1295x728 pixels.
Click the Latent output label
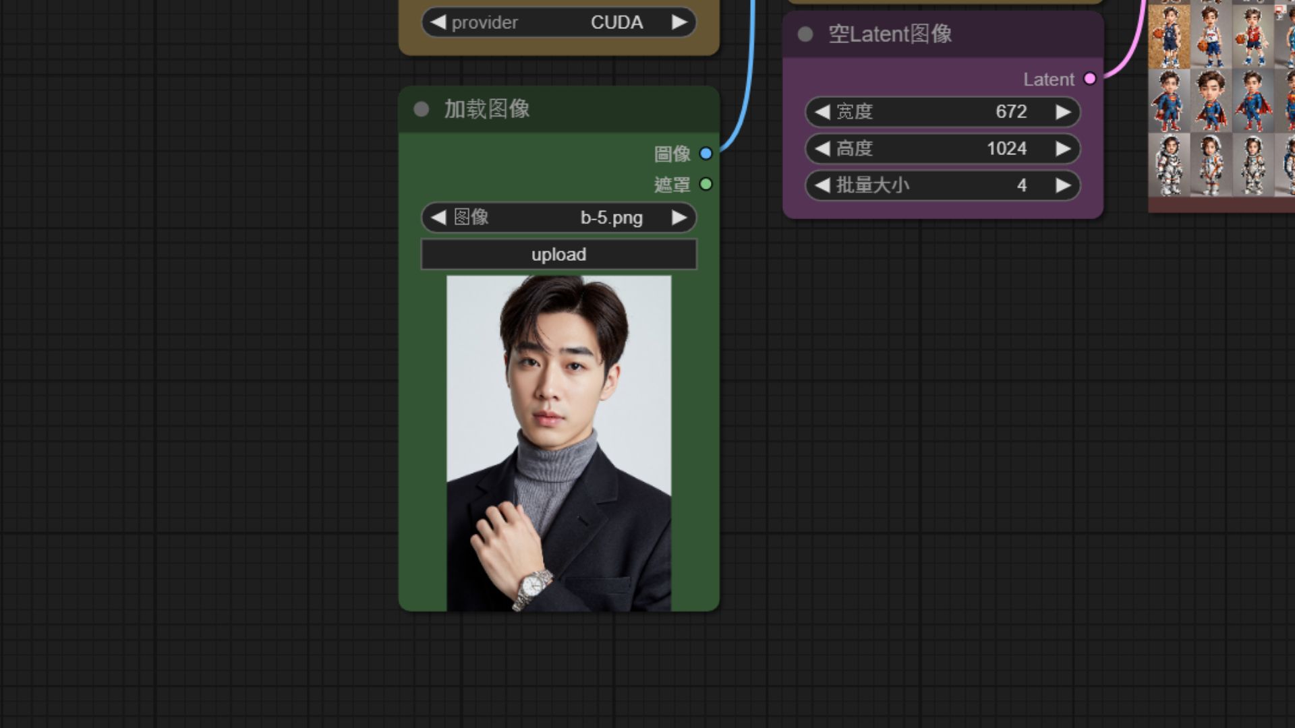[1049, 80]
